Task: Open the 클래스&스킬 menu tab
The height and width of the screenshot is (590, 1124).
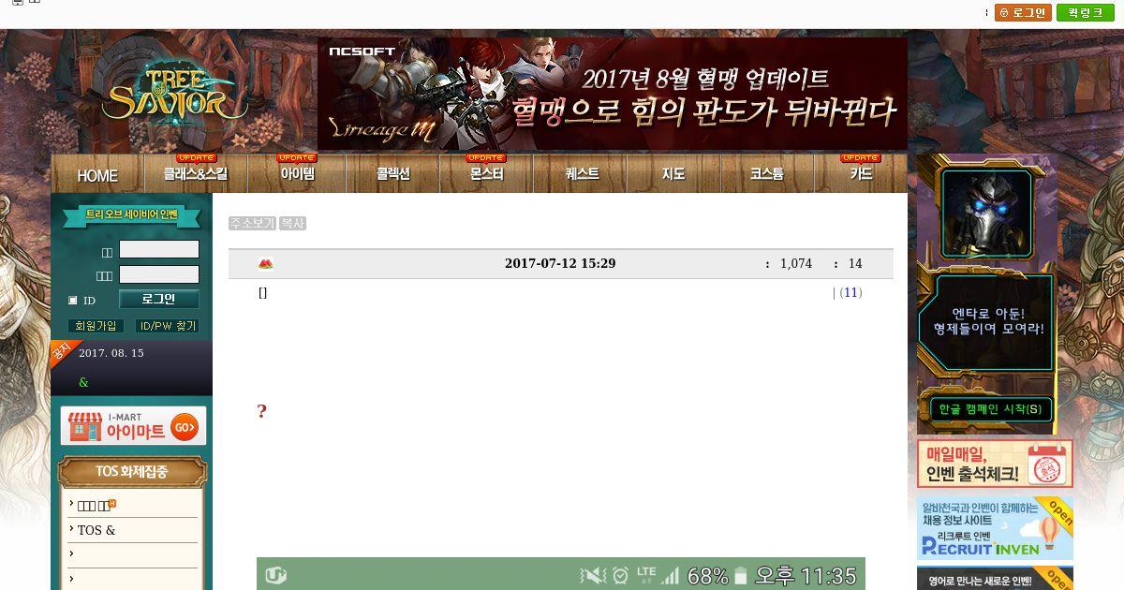Action: click(197, 174)
